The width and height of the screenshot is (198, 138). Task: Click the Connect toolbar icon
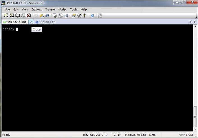[x=6, y=15]
